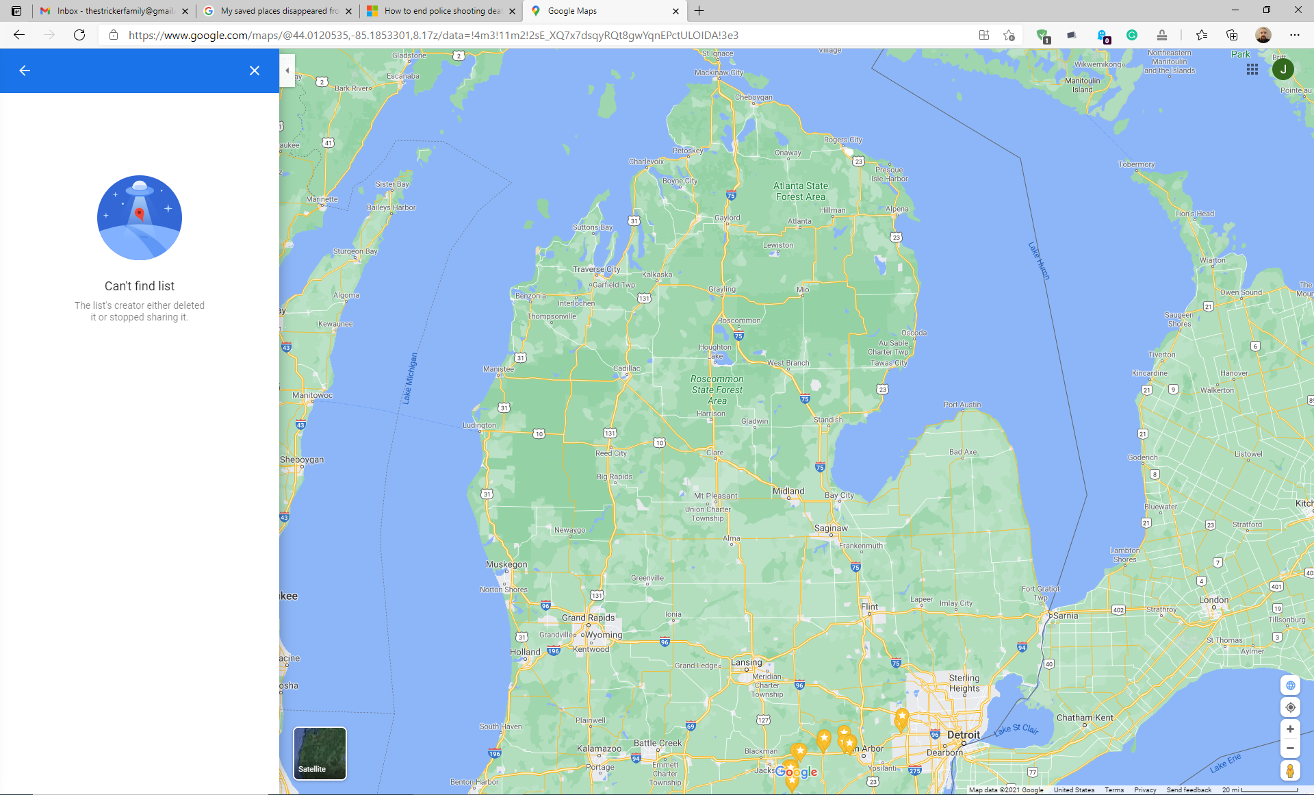This screenshot has width=1314, height=795.
Task: Click the Detroit city label
Action: pyautogui.click(x=964, y=735)
